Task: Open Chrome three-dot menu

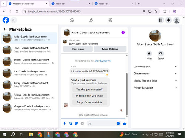Action: point(181,11)
